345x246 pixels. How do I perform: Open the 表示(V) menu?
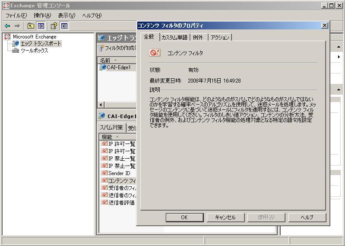(66, 16)
